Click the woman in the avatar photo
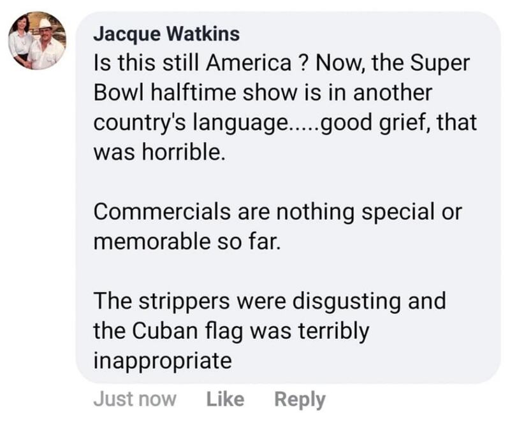Screen dimensions: 510x421 21,41
